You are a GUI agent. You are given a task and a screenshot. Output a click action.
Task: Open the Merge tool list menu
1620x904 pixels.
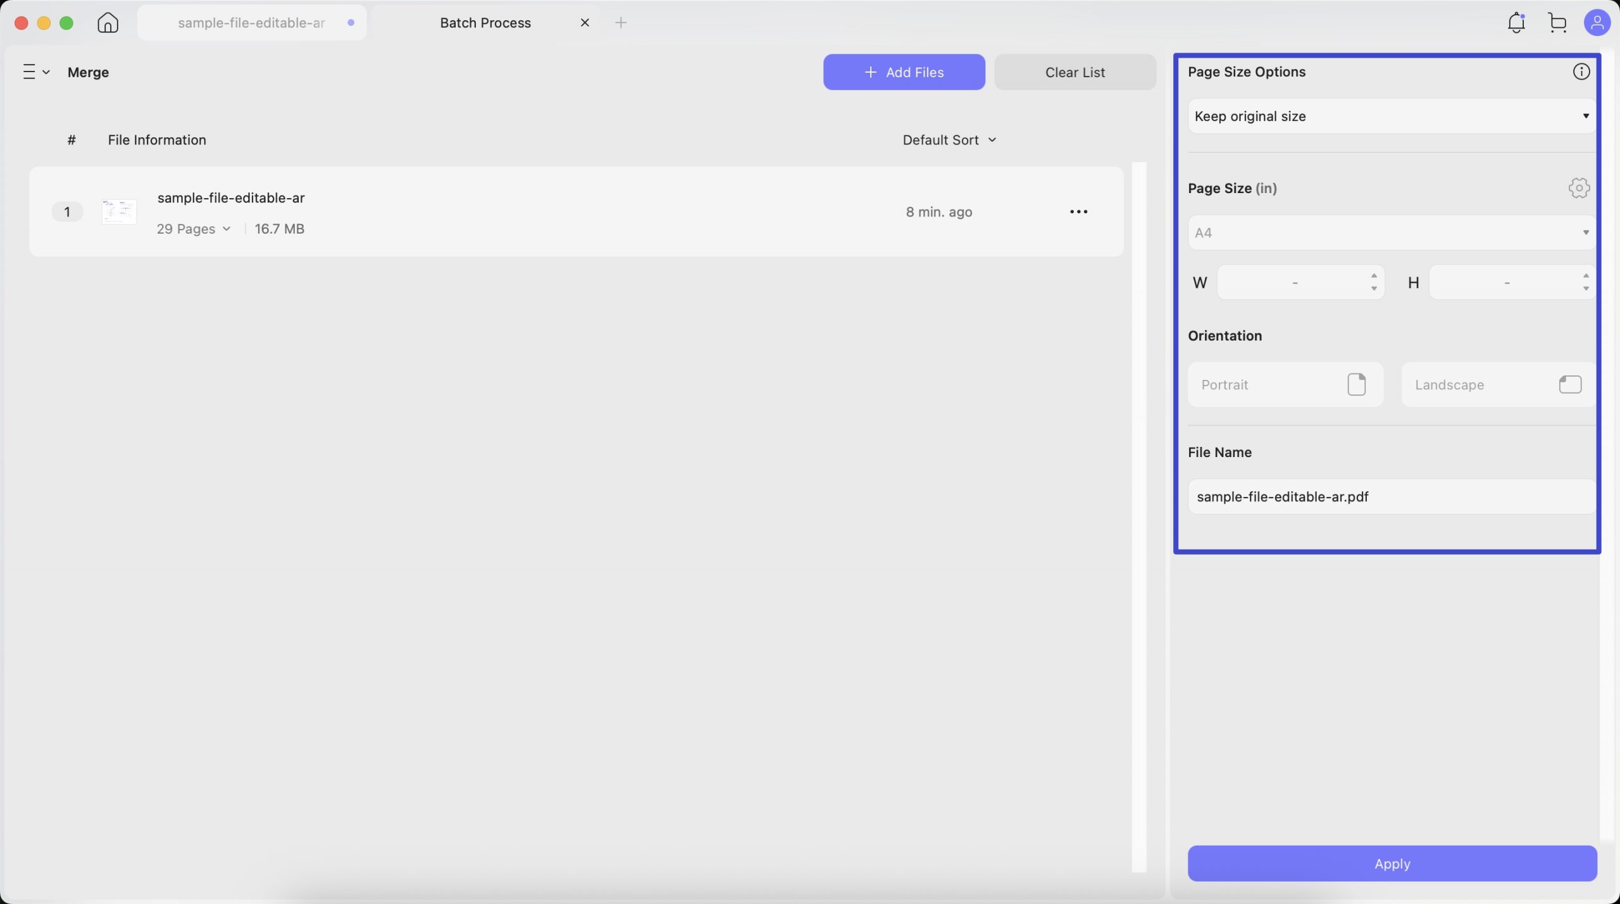tap(36, 72)
